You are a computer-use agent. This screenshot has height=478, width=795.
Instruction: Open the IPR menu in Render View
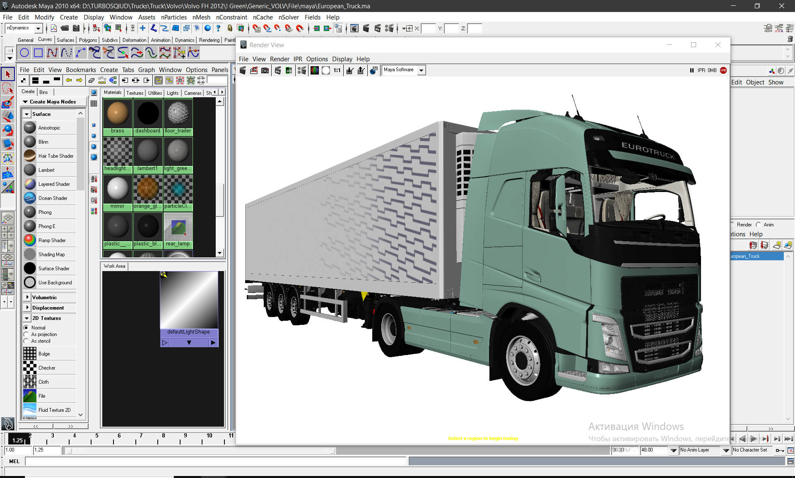(x=298, y=59)
